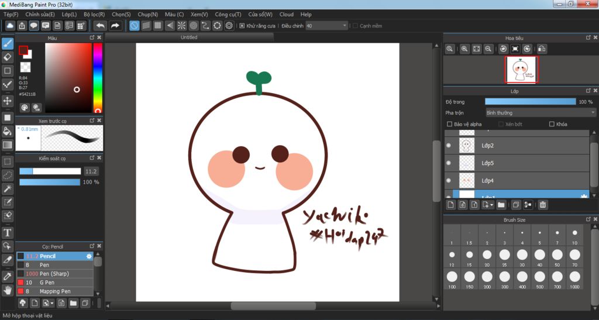Click the foreground color swatch
Screen dimensions: 599x320
pyautogui.click(x=23, y=50)
